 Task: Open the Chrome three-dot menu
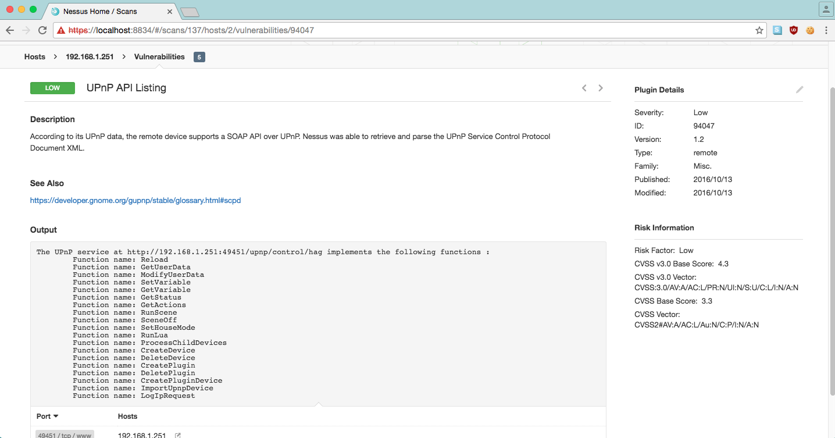pos(826,30)
